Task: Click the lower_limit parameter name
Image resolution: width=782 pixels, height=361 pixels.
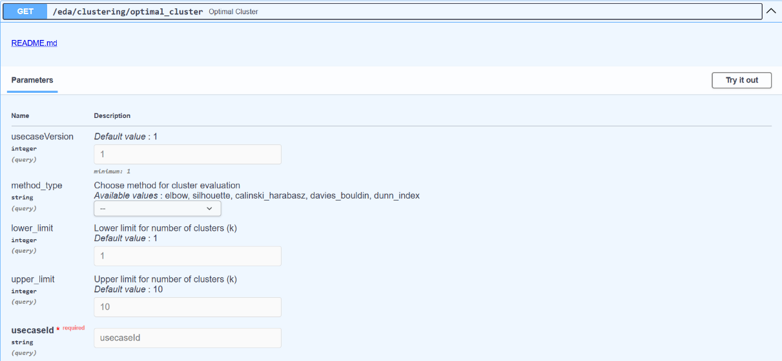Action: pyautogui.click(x=32, y=228)
